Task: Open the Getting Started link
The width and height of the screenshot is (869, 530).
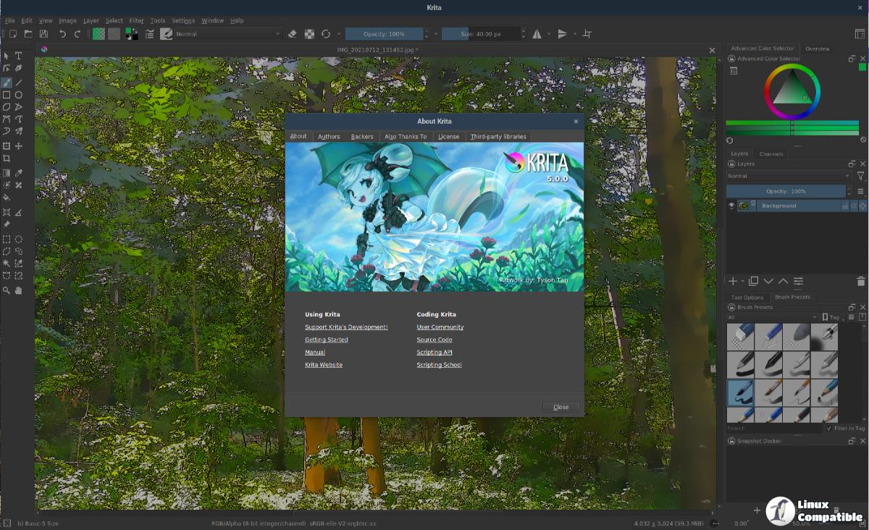Action: pos(327,340)
